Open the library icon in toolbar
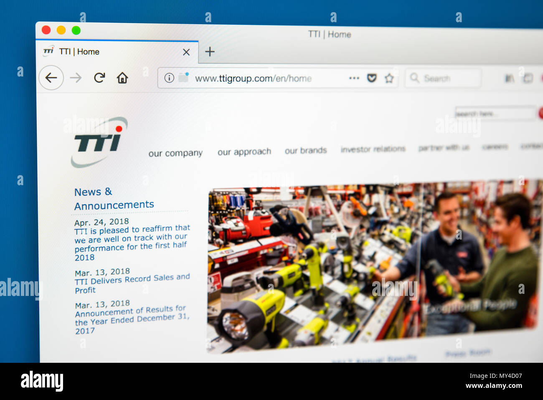 (x=509, y=78)
